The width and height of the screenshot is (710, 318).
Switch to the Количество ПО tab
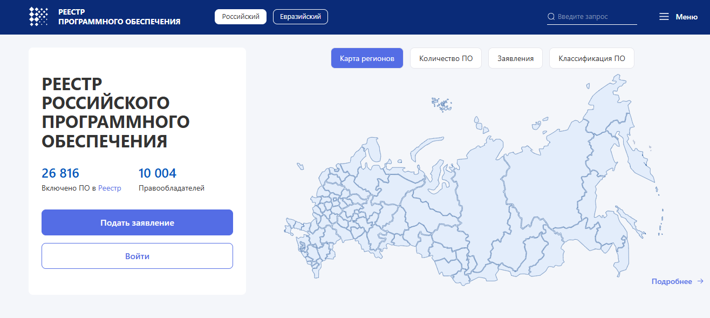(x=446, y=58)
